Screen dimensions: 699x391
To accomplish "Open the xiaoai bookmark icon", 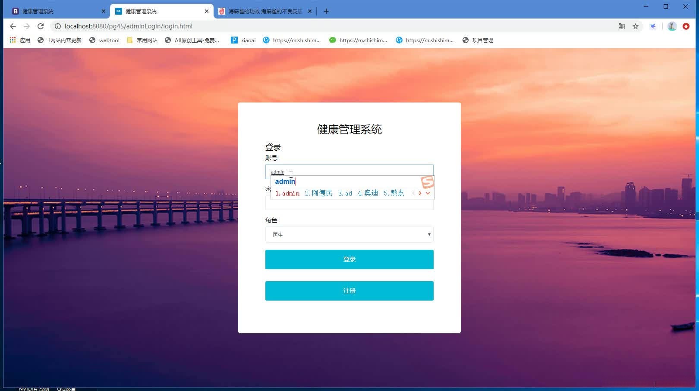I will (234, 40).
